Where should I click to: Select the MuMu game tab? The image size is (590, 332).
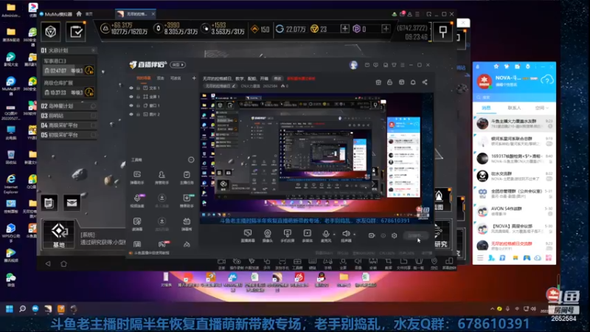coord(136,14)
